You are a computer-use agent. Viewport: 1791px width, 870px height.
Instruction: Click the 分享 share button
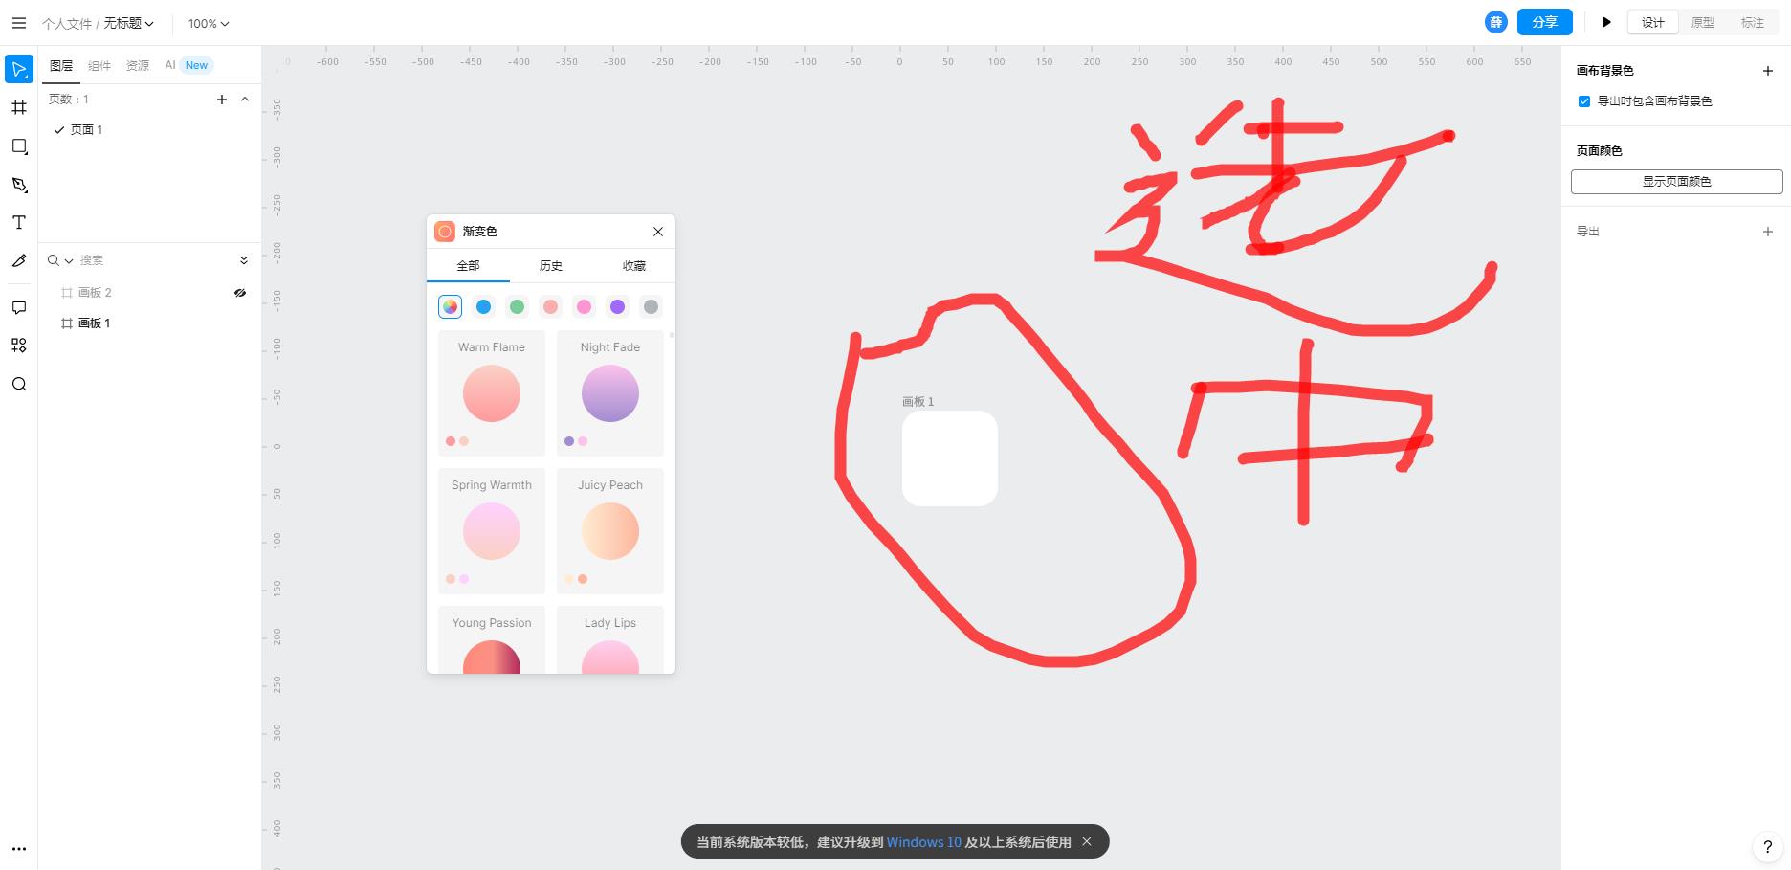(1545, 22)
